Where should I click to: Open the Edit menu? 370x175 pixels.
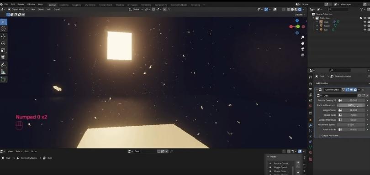(13, 4)
